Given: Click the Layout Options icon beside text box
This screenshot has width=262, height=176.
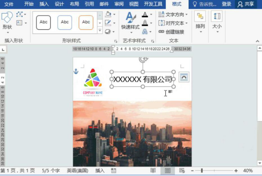Looking at the screenshot, I should [184, 77].
